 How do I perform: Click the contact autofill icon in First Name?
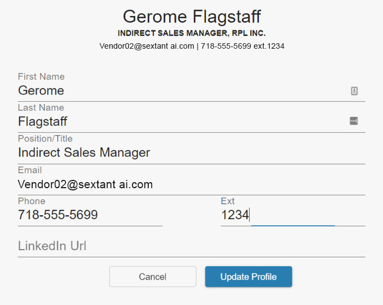click(x=354, y=91)
